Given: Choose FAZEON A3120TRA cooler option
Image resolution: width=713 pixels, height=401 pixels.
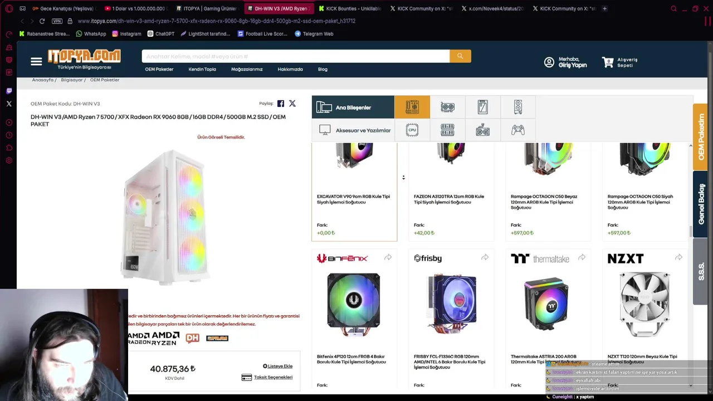Looking at the screenshot, I should point(451,192).
